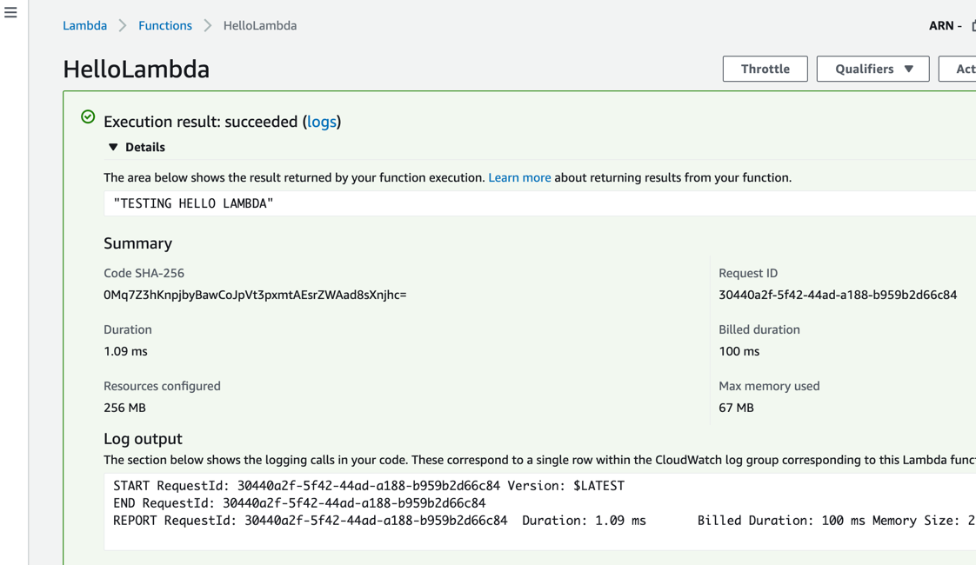Screen dimensions: 976x565
Task: Click the Max memory used value 67 MB
Action: pyautogui.click(x=736, y=409)
